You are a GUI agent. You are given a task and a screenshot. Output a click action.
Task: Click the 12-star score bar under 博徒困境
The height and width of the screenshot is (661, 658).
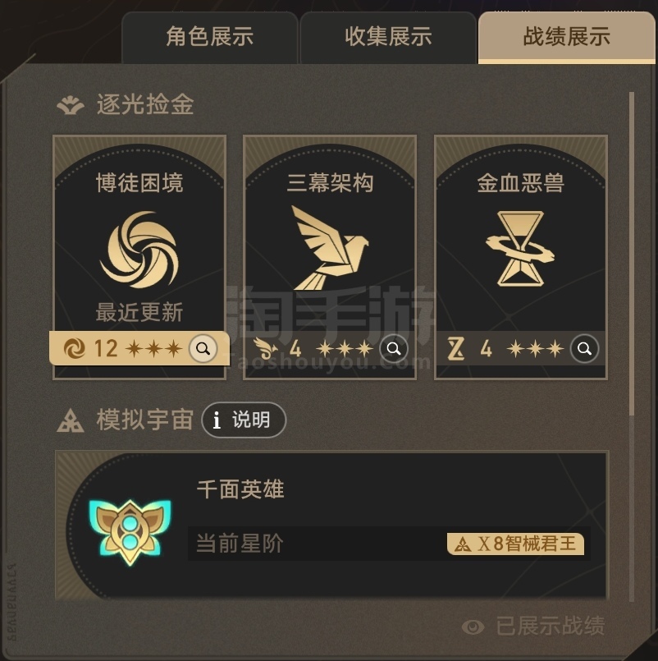[x=139, y=348]
